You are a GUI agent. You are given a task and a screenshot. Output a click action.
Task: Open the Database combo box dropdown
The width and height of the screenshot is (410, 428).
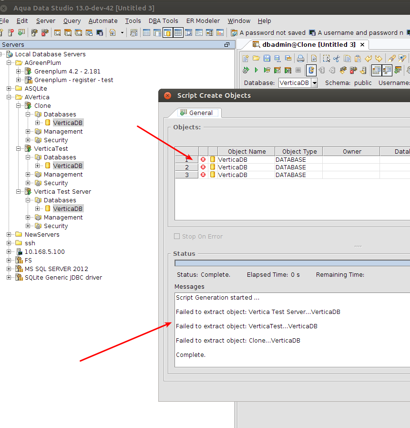315,83
